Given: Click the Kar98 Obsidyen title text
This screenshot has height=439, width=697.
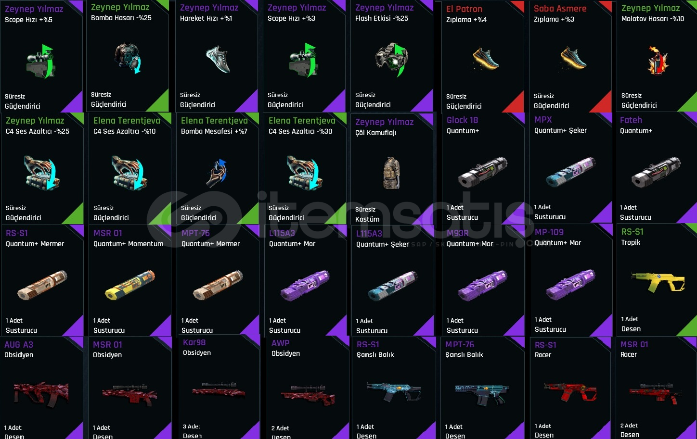Looking at the screenshot, I should tap(197, 347).
